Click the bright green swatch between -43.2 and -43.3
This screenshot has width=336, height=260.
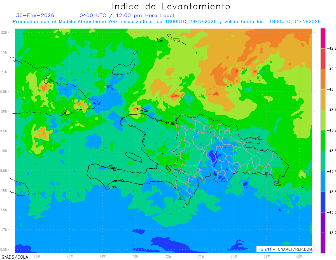pyautogui.click(x=323, y=141)
